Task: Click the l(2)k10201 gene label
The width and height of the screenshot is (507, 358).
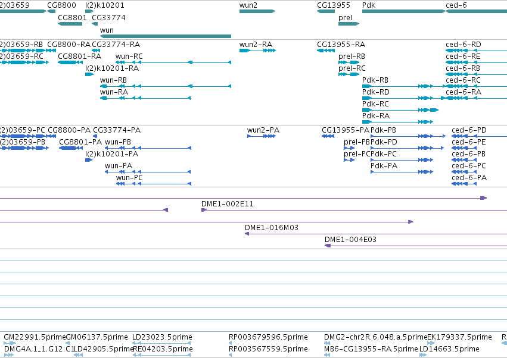Action: (x=104, y=5)
